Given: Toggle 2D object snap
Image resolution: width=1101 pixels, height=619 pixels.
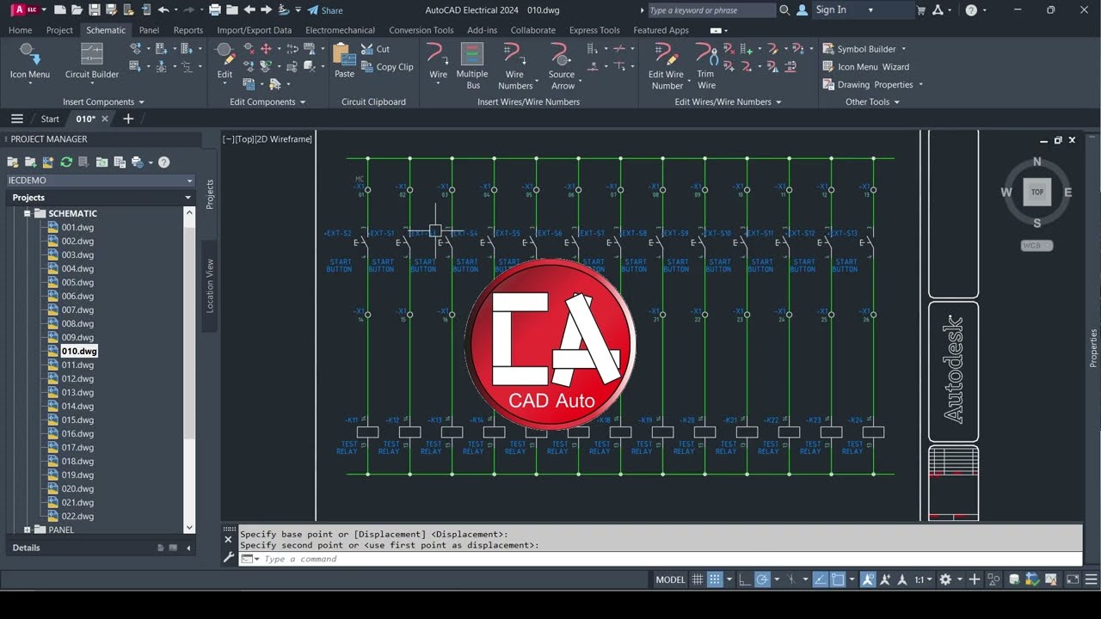Looking at the screenshot, I should click(838, 579).
